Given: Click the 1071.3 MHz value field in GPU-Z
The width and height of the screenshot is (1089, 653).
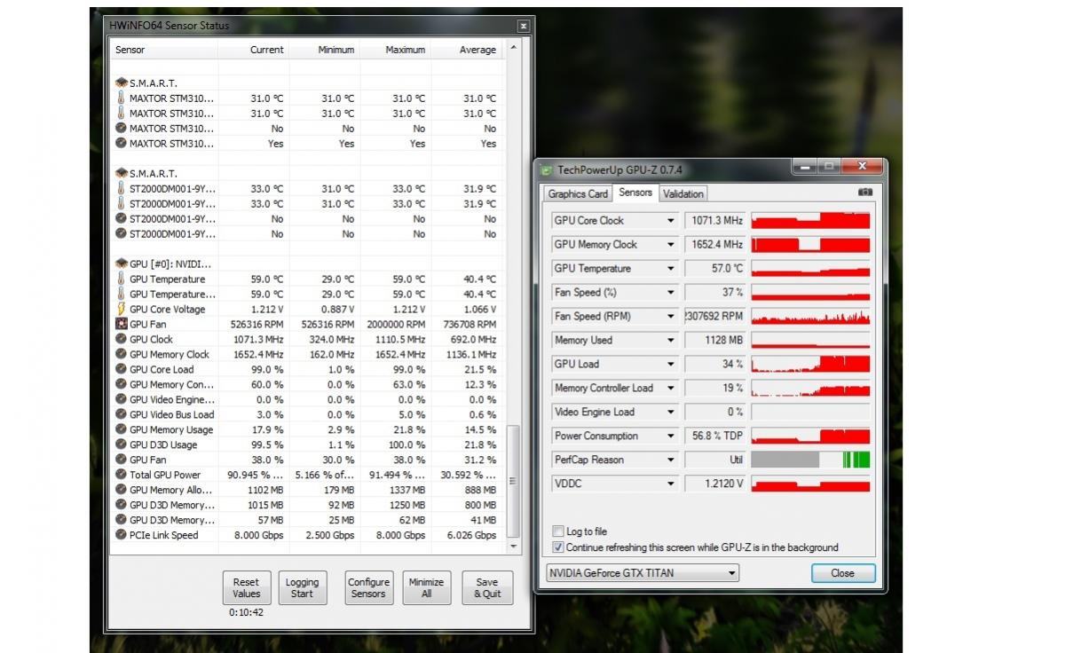Looking at the screenshot, I should point(715,221).
